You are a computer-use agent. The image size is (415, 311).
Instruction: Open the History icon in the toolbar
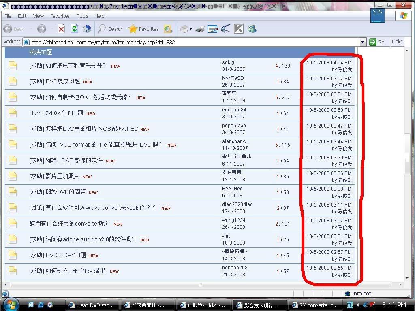pos(168,29)
